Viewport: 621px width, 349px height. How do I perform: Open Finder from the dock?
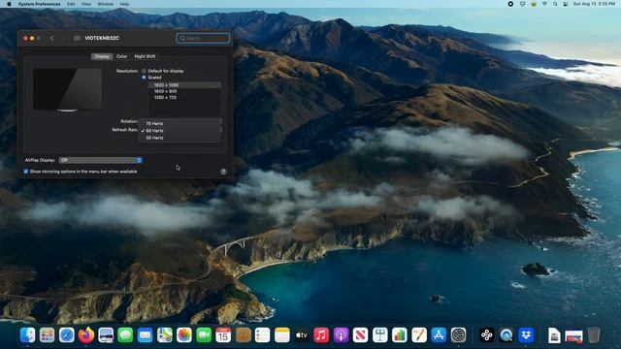pyautogui.click(x=28, y=335)
